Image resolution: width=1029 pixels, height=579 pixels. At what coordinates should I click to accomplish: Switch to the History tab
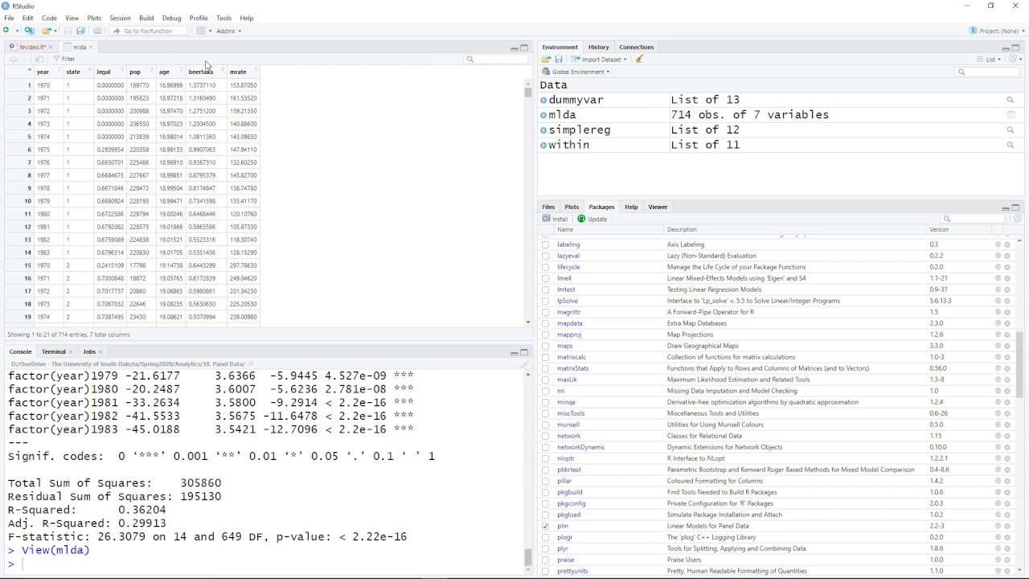click(x=598, y=47)
